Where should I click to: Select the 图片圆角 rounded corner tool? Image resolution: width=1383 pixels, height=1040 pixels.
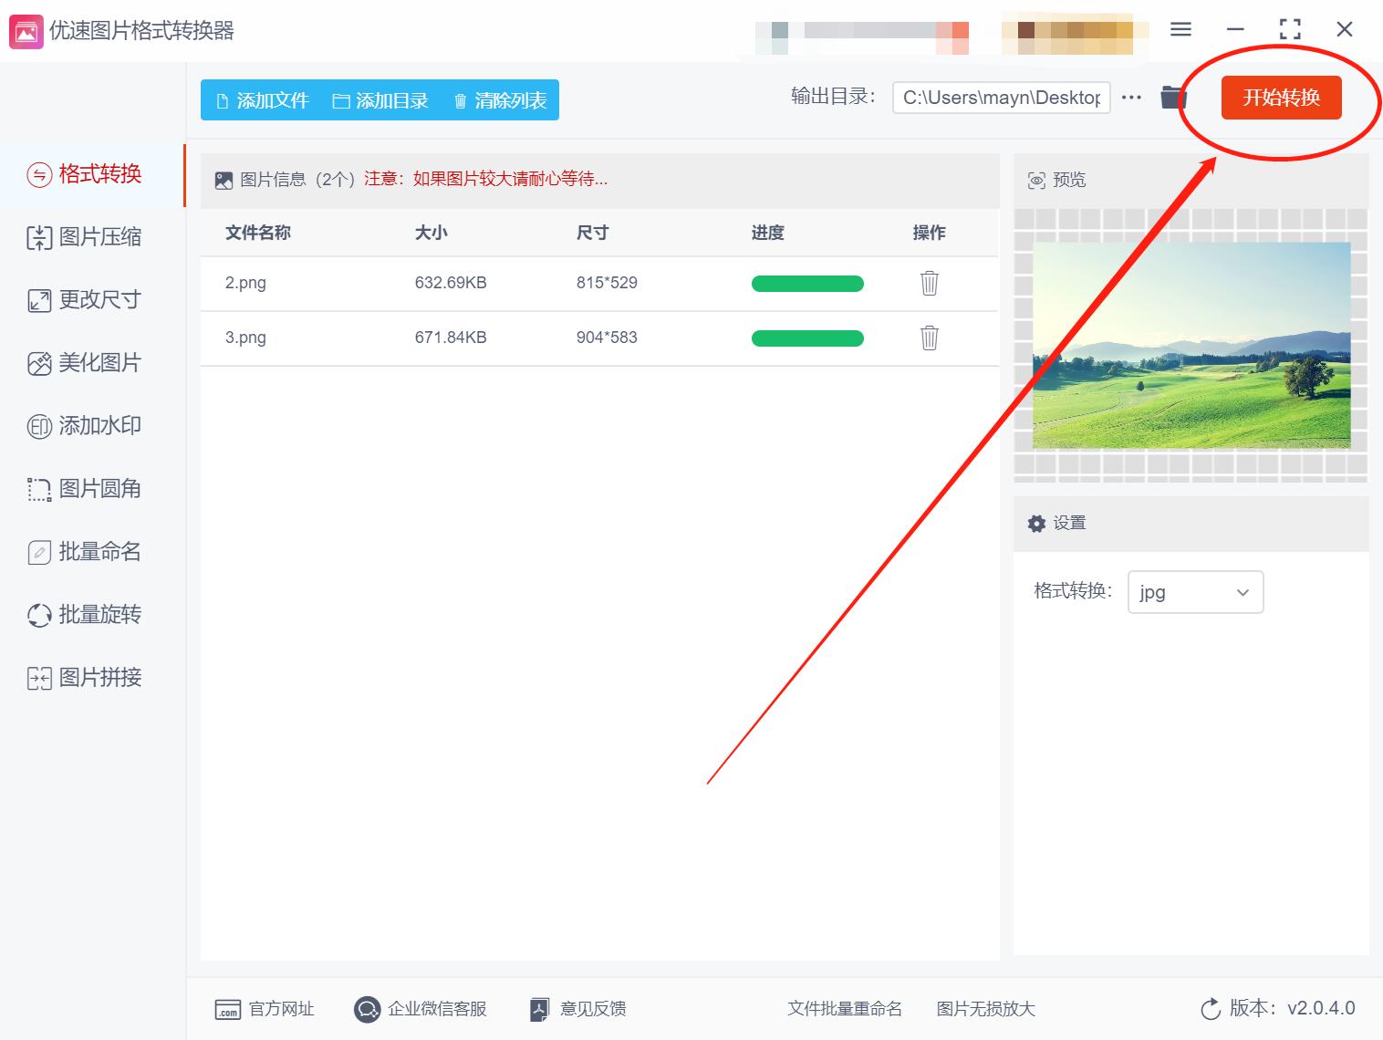click(99, 488)
